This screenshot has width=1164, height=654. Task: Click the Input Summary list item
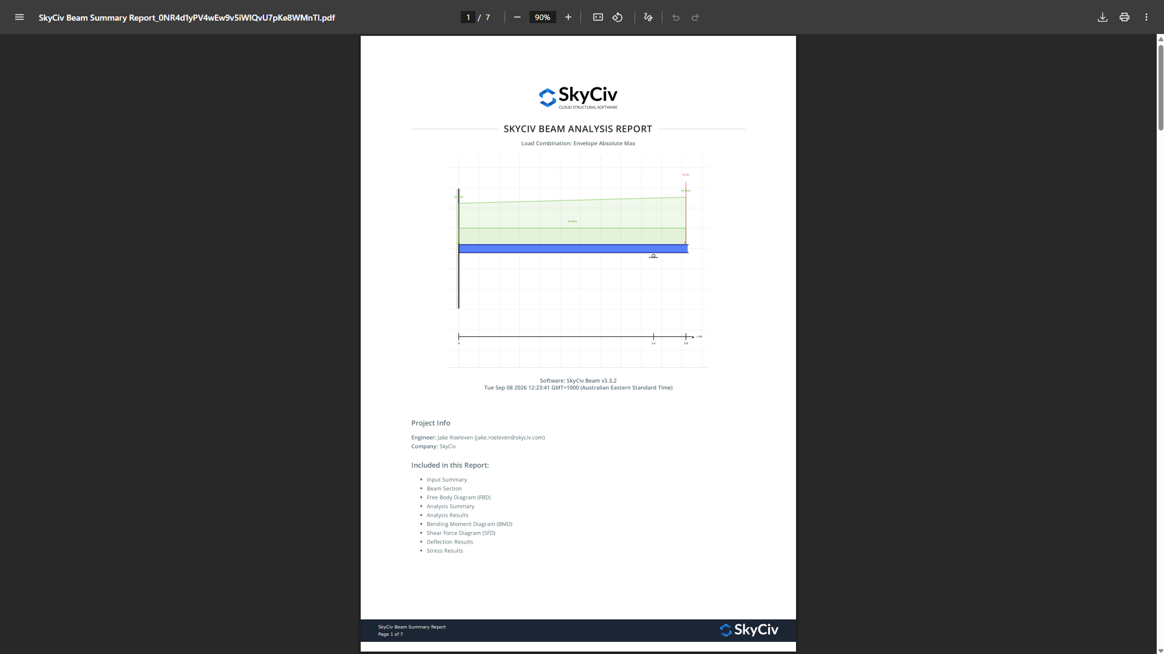pyautogui.click(x=447, y=480)
